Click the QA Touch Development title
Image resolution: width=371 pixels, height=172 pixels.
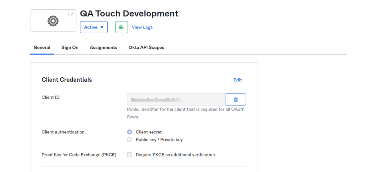[x=129, y=14]
